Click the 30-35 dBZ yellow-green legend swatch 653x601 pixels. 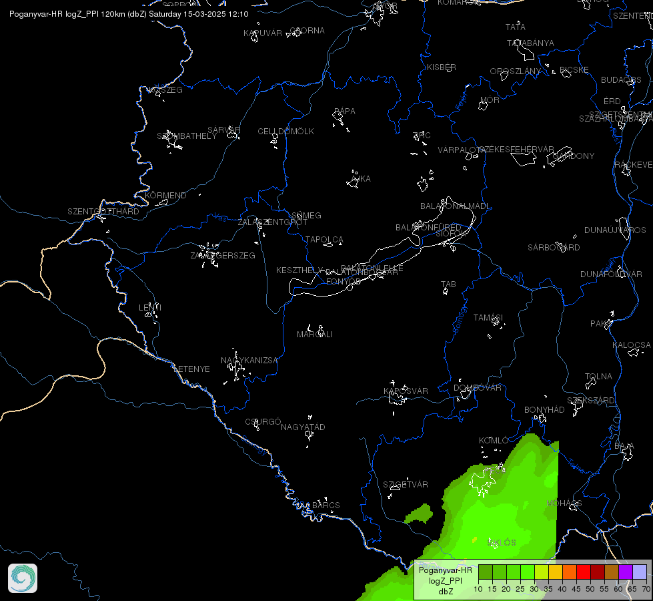click(542, 572)
